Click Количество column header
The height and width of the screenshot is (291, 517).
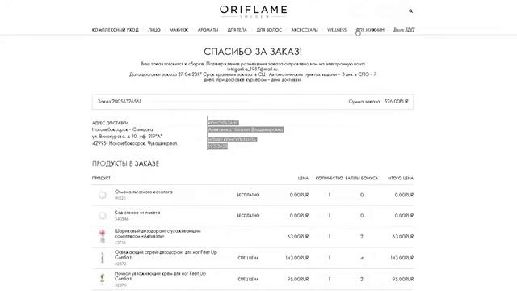tap(329, 178)
